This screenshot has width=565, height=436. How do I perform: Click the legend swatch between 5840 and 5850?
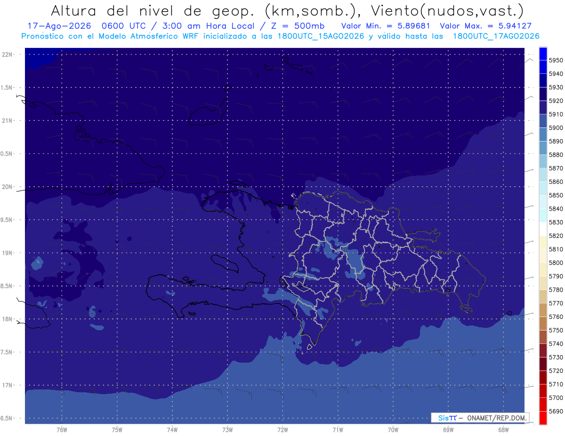pyautogui.click(x=543, y=202)
